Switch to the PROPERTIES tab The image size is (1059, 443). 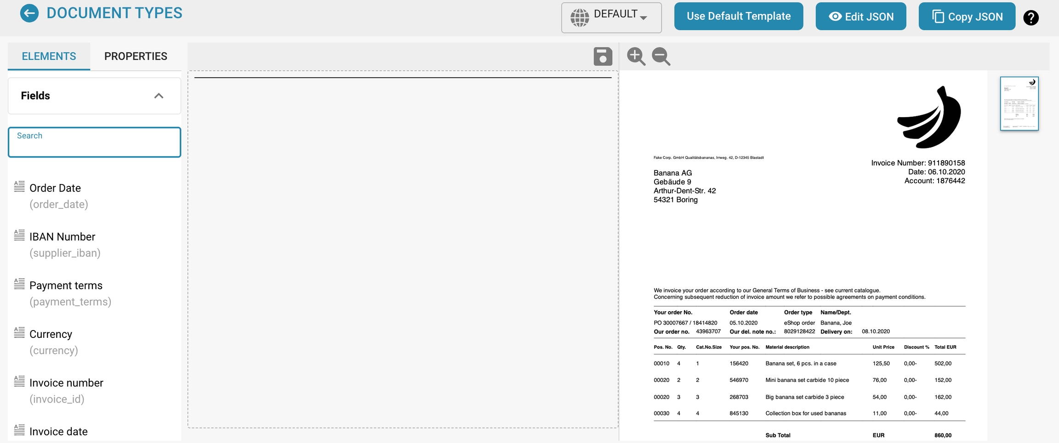[x=136, y=56]
